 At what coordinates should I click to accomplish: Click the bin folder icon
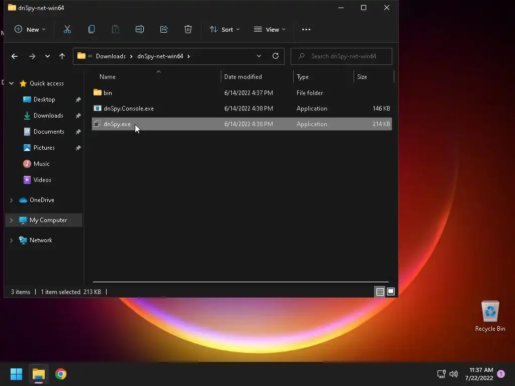97,92
